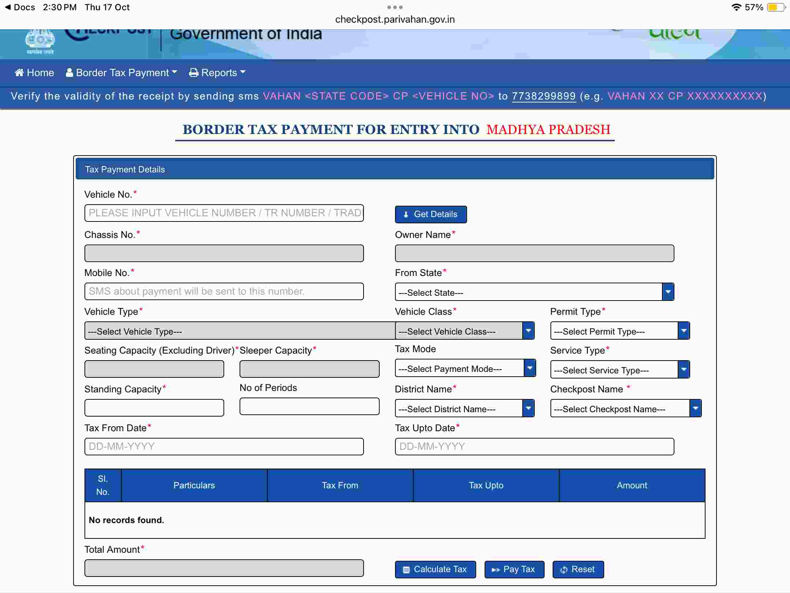Image resolution: width=790 pixels, height=593 pixels.
Task: Click the refresh icon on Reset
Action: 564,570
